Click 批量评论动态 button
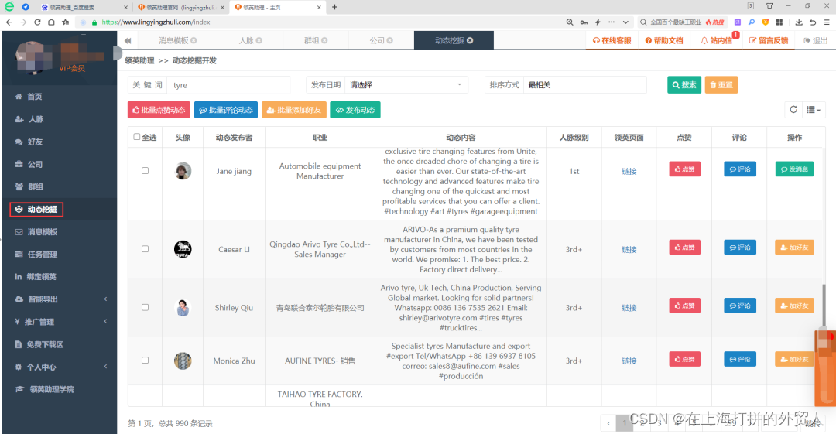Viewport: 836px width, 434px height. 226,110
